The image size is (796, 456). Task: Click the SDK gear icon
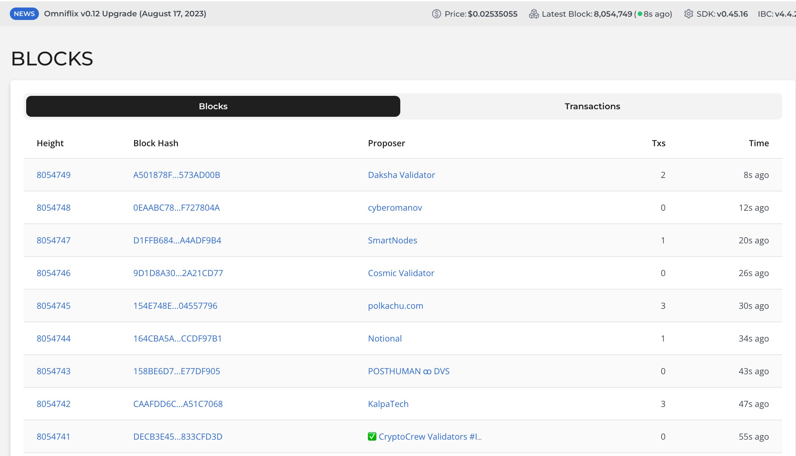coord(688,14)
